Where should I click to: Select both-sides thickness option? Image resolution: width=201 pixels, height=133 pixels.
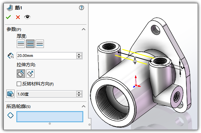(30, 44)
